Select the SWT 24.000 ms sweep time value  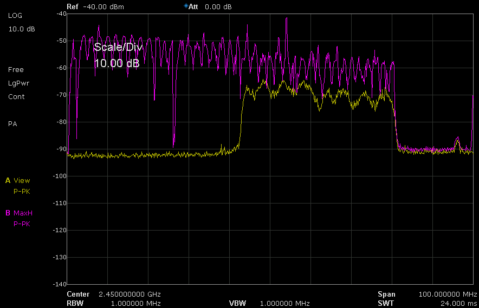[458, 304]
